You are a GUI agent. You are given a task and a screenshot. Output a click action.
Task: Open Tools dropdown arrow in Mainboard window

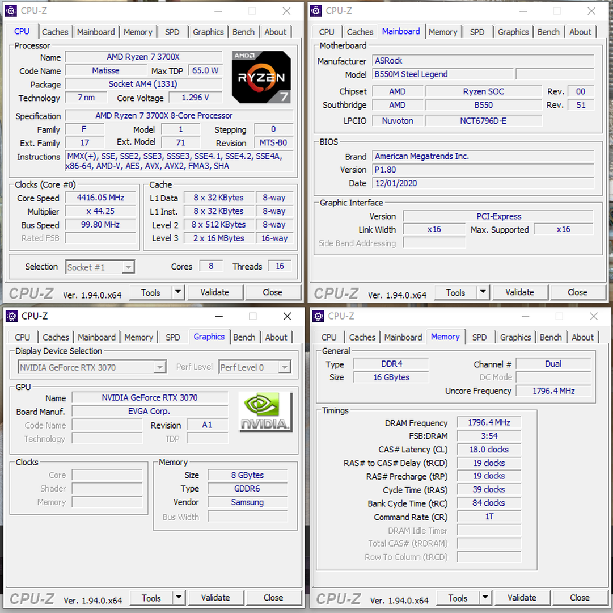tap(483, 292)
